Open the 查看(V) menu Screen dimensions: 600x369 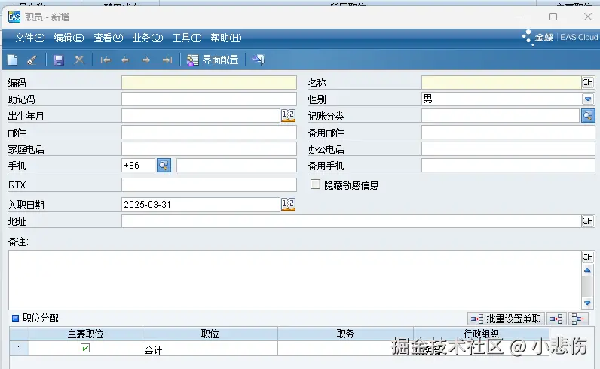[109, 38]
